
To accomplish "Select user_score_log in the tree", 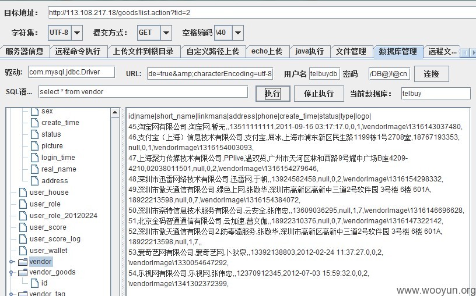I will click(55, 239).
